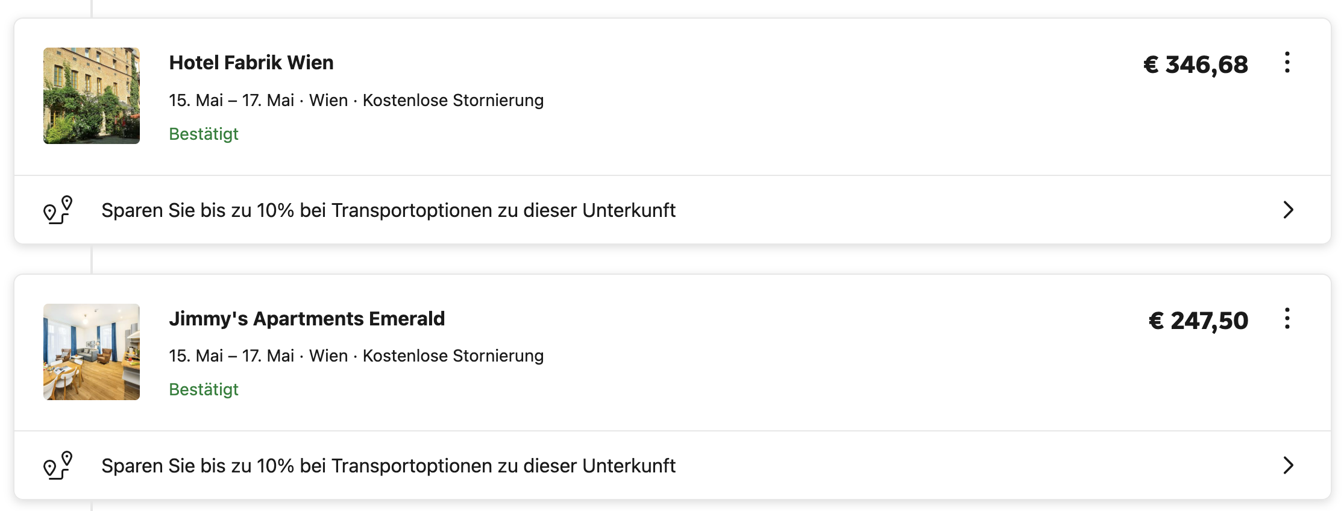Open three-dot options menu for Hotel Fabrik Wien
Viewport: 1344px width, 511px height.
1287,63
